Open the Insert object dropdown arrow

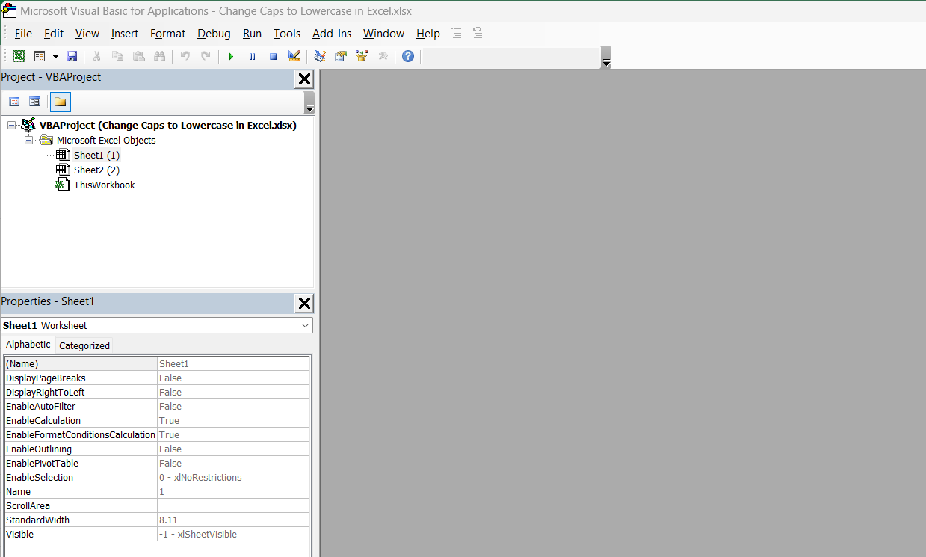(55, 56)
